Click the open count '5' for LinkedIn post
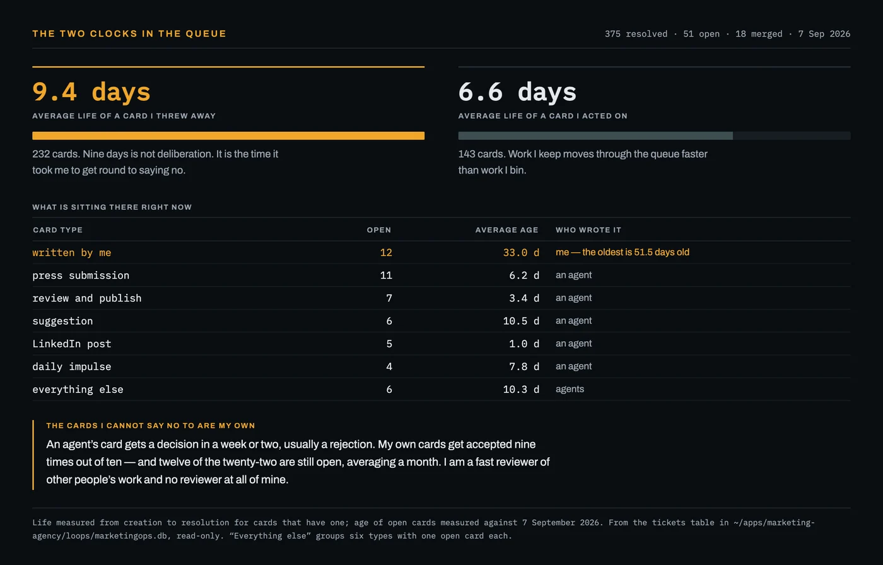 [389, 344]
